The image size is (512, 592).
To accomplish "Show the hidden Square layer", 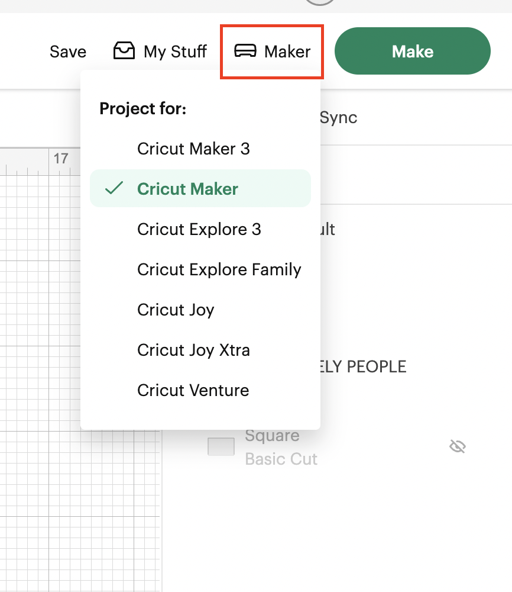I will pos(457,446).
